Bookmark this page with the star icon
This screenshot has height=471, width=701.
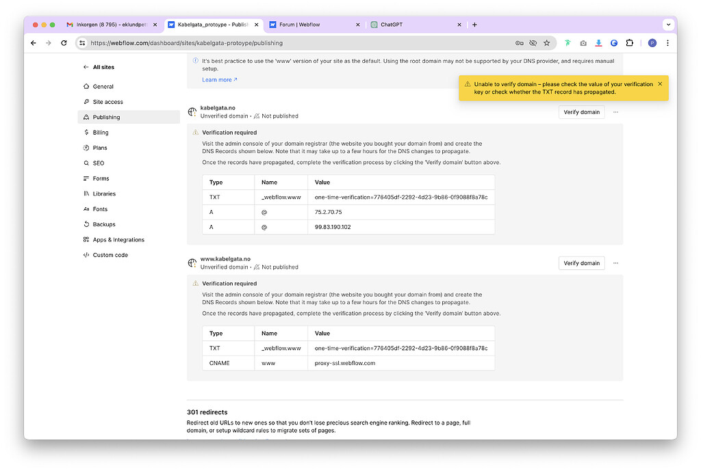tap(547, 43)
